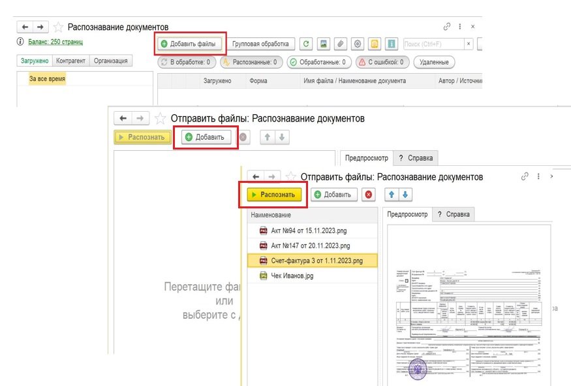Click the green refresh icon in the toolbar
The height and width of the screenshot is (386, 571).
coord(306,44)
